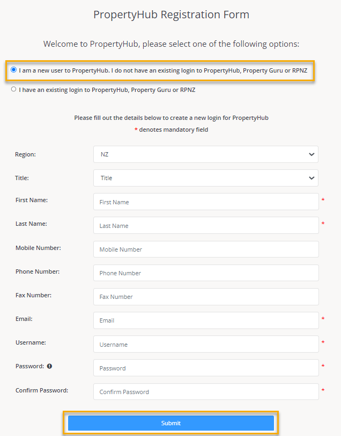Open the Title dropdown
The image size is (341, 436).
click(x=206, y=178)
